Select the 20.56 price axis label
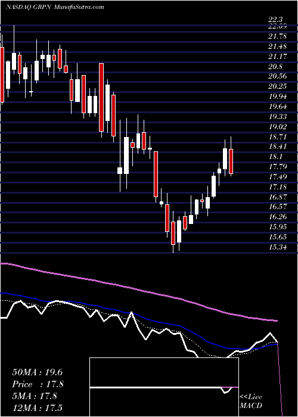Image resolution: width=298 pixels, height=417 pixels. (278, 76)
